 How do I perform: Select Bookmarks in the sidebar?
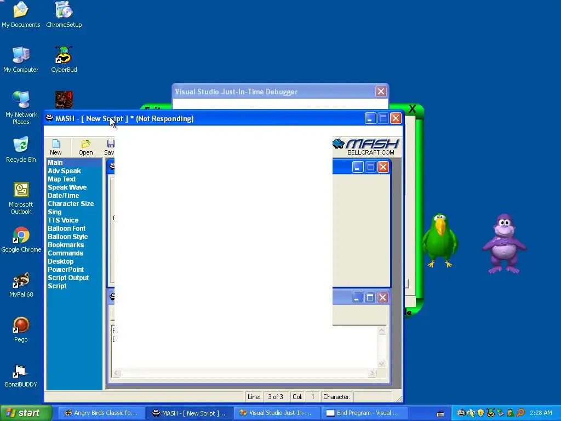[x=66, y=245]
